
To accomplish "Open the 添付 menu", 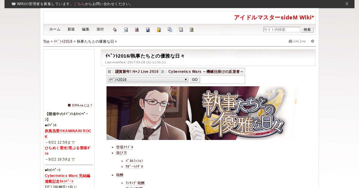I will pos(100,29).
